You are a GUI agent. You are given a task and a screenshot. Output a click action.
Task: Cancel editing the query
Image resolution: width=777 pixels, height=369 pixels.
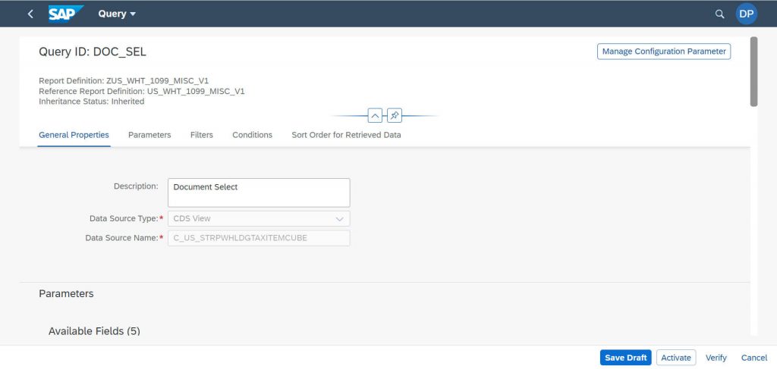754,358
